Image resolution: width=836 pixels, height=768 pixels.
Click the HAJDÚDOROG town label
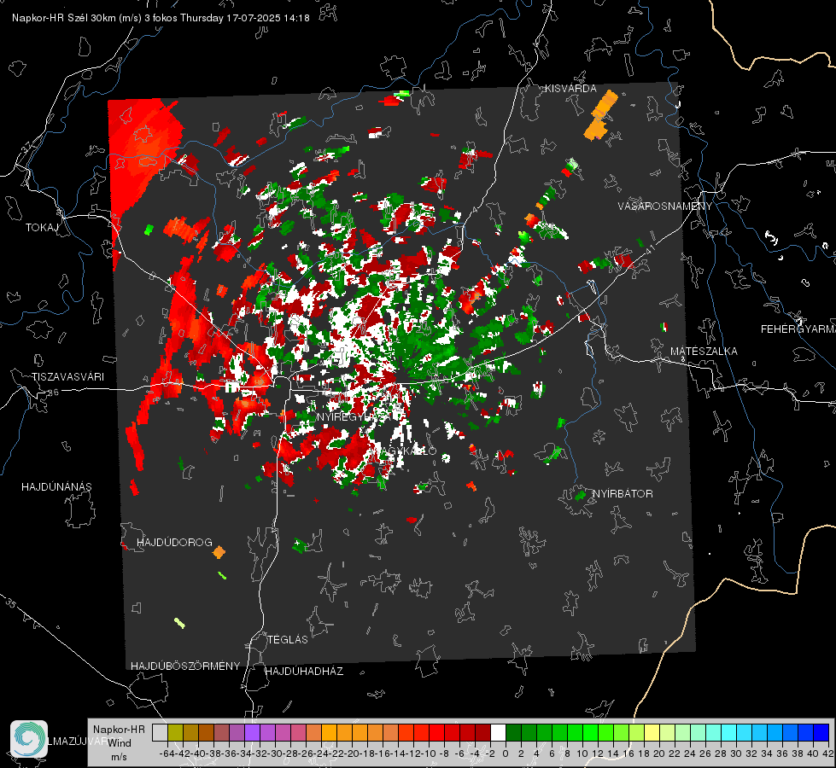[x=174, y=543]
